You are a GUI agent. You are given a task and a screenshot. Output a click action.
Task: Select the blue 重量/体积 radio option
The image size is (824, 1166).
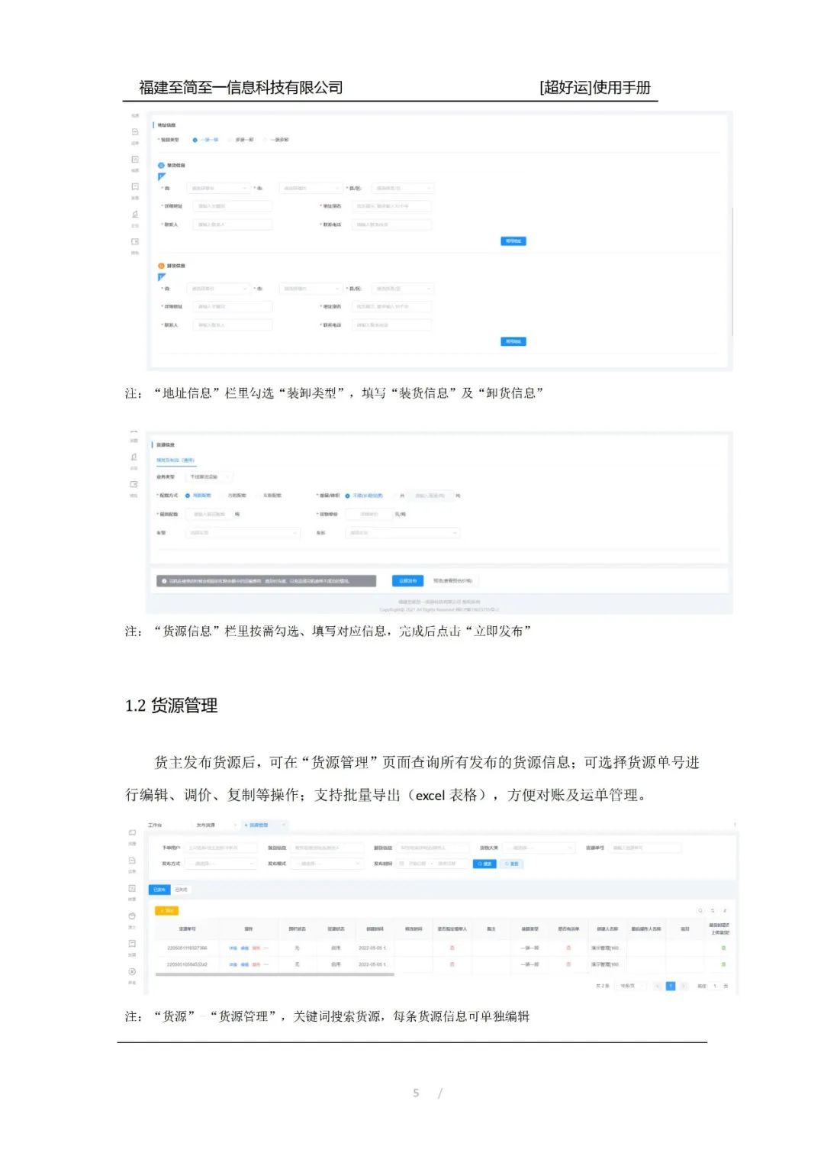[364, 496]
